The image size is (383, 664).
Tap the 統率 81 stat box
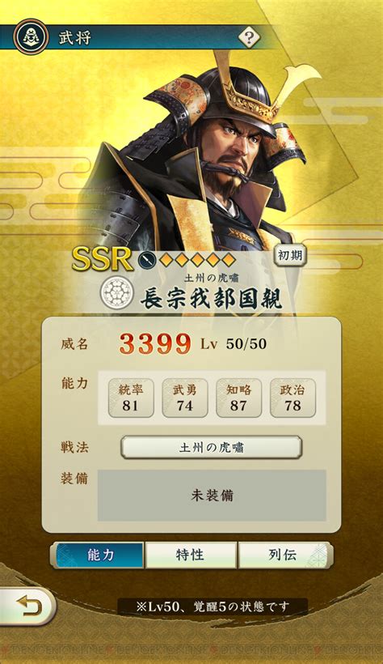click(131, 398)
